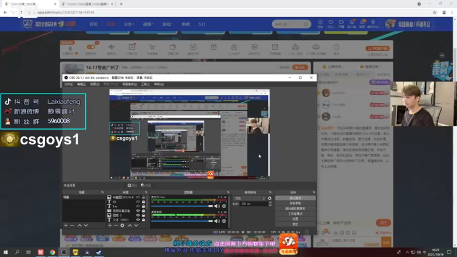Expand Douyu games dropdown in navigation
The image size is (457, 257).
pyautogui.click(x=167, y=24)
